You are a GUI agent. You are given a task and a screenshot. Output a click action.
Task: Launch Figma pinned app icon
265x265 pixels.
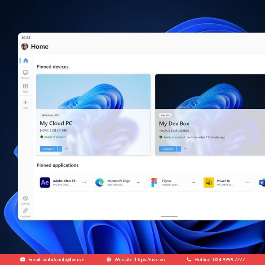point(154,182)
